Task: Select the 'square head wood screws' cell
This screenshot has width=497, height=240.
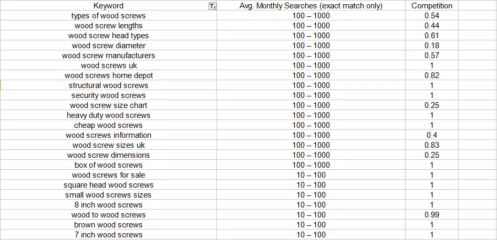Action: pyautogui.click(x=108, y=185)
